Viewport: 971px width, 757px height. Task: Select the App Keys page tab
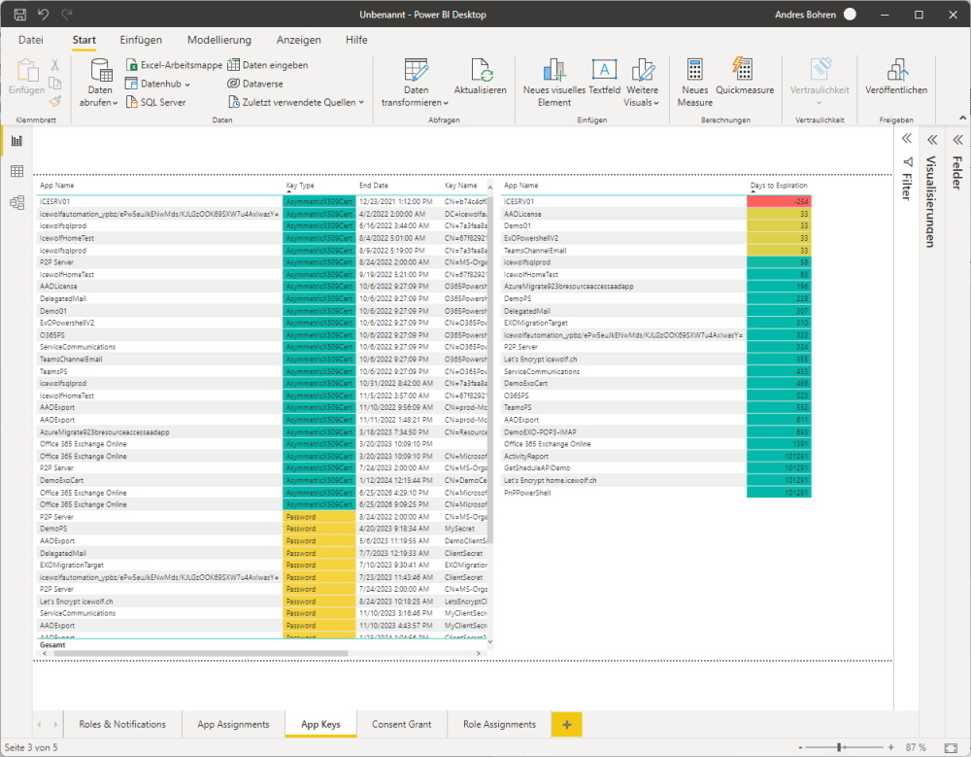point(320,724)
